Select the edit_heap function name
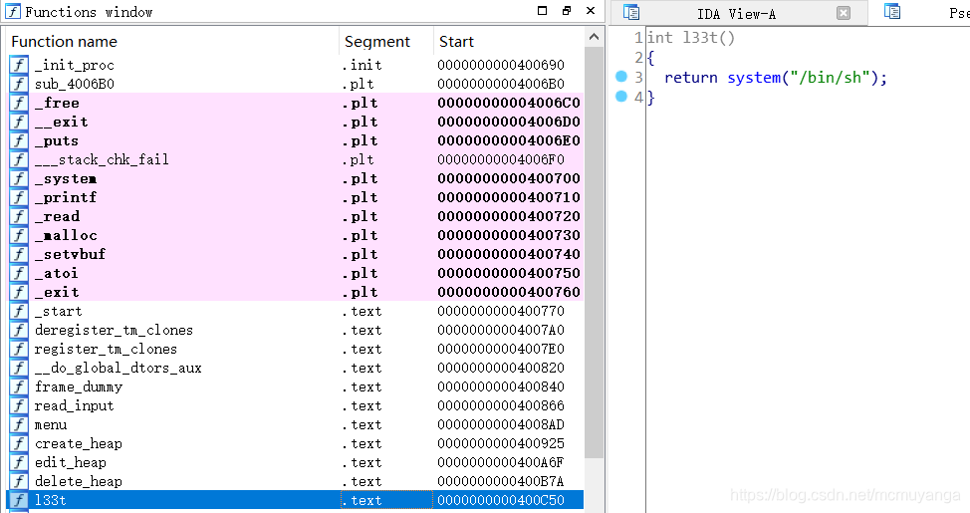 click(x=71, y=463)
